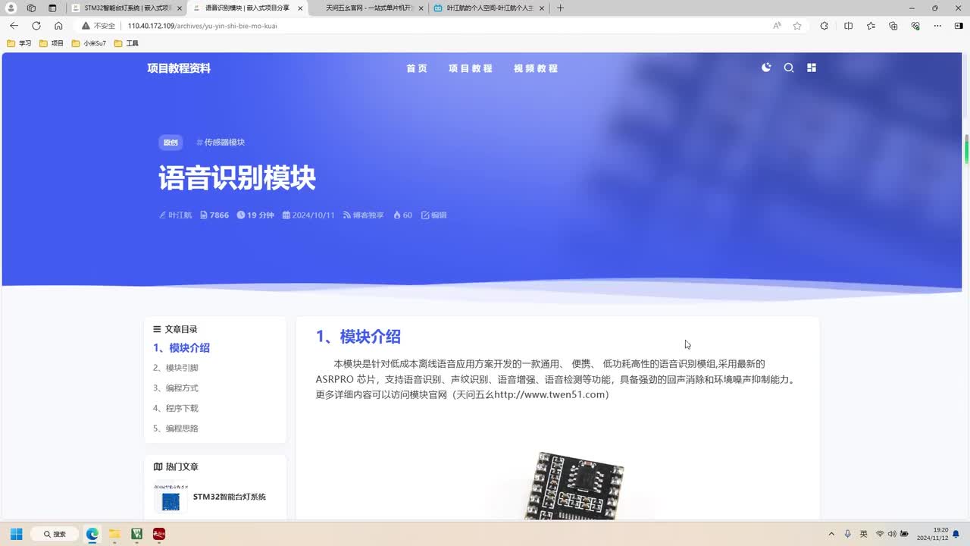Open the 传感器模块 category tag
970x546 pixels.
(221, 143)
